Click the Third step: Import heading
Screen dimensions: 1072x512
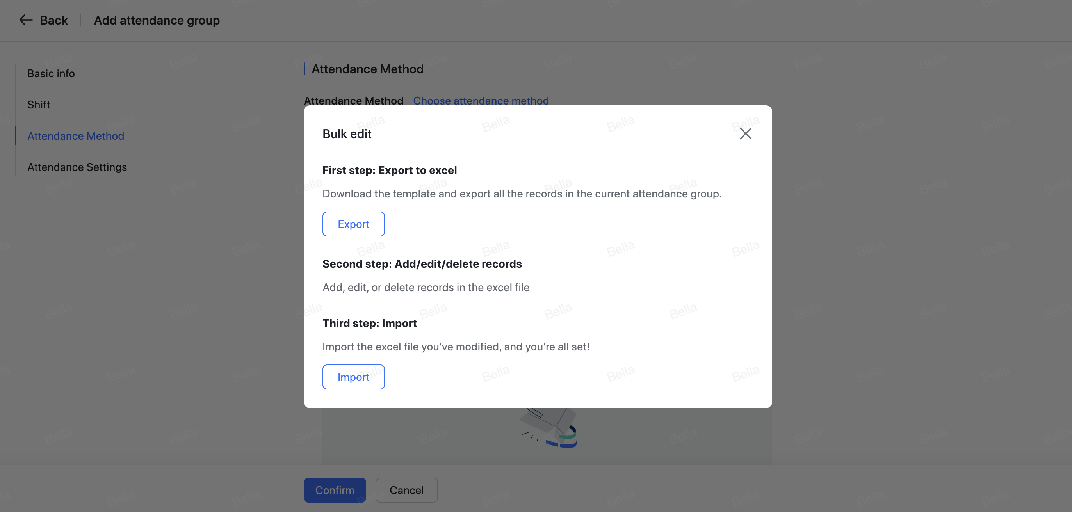coord(370,323)
